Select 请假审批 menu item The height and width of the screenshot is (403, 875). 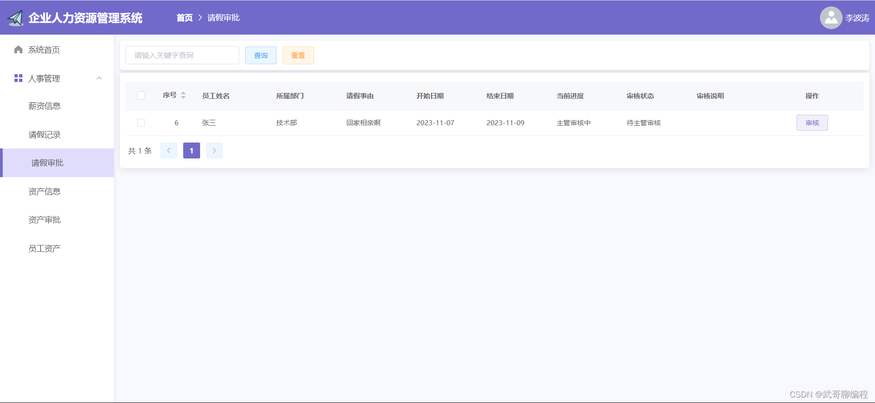[x=57, y=163]
